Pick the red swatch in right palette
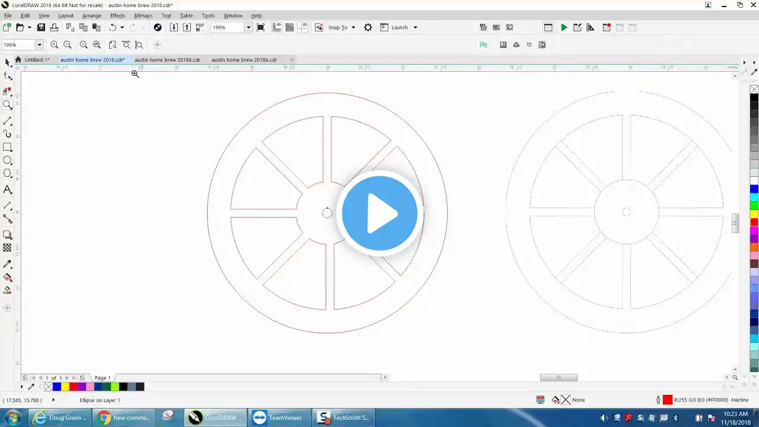Screen dimensions: 759x427 [x=754, y=222]
